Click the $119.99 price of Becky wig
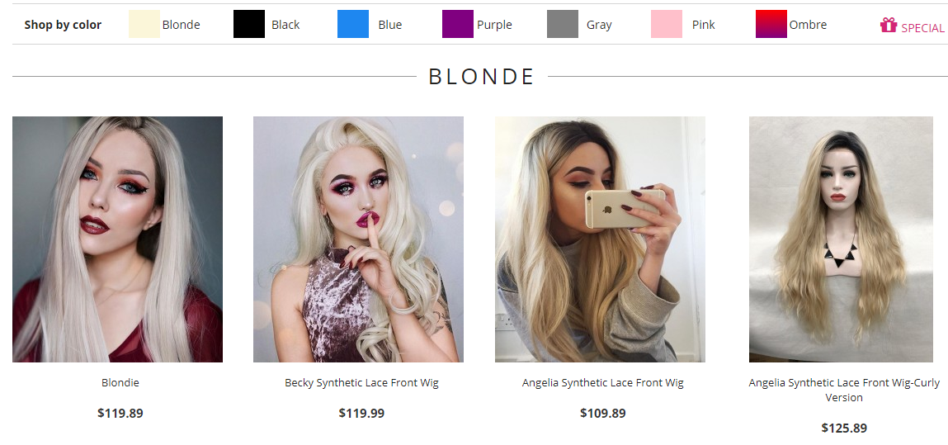This screenshot has height=445, width=948. pyautogui.click(x=361, y=413)
